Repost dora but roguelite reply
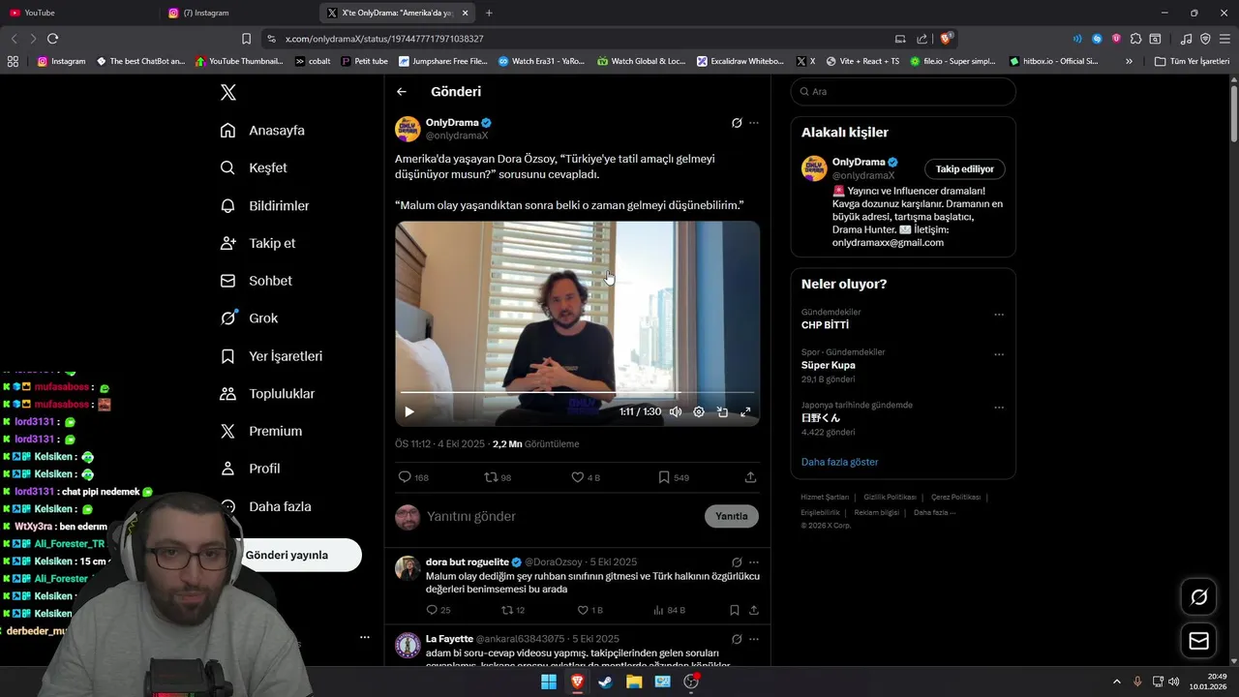This screenshot has height=697, width=1239. click(513, 610)
